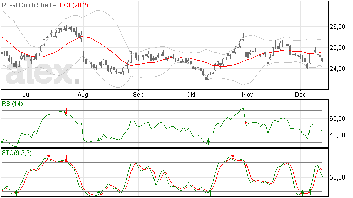Click STO green buy arrow in mid August

coord(99,193)
